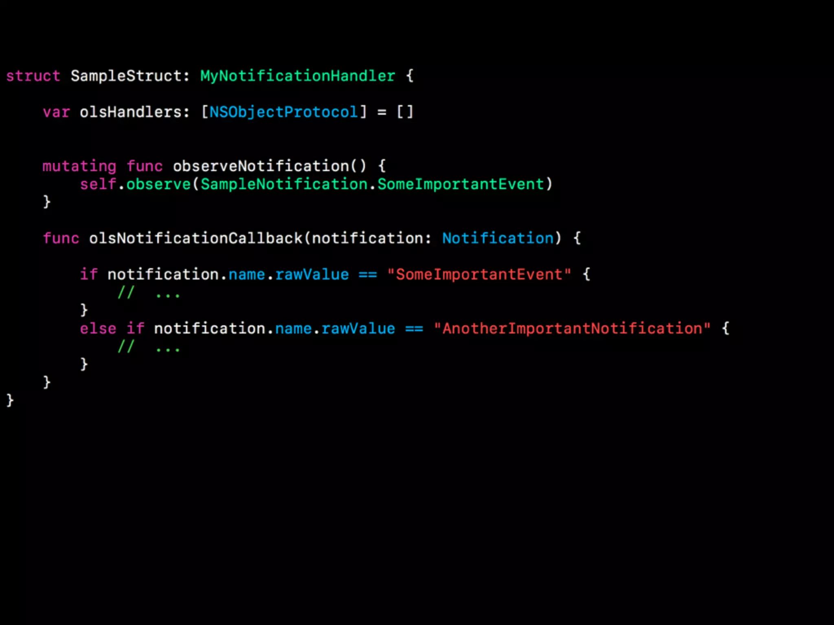
Task: Click the first comment placeholder line
Action: [149, 293]
